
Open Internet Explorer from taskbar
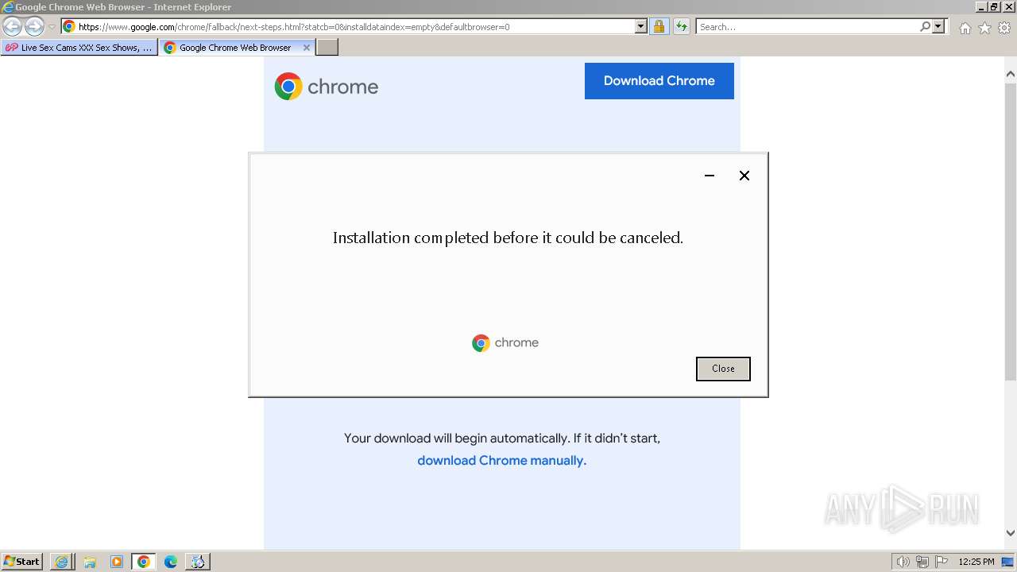click(x=61, y=562)
